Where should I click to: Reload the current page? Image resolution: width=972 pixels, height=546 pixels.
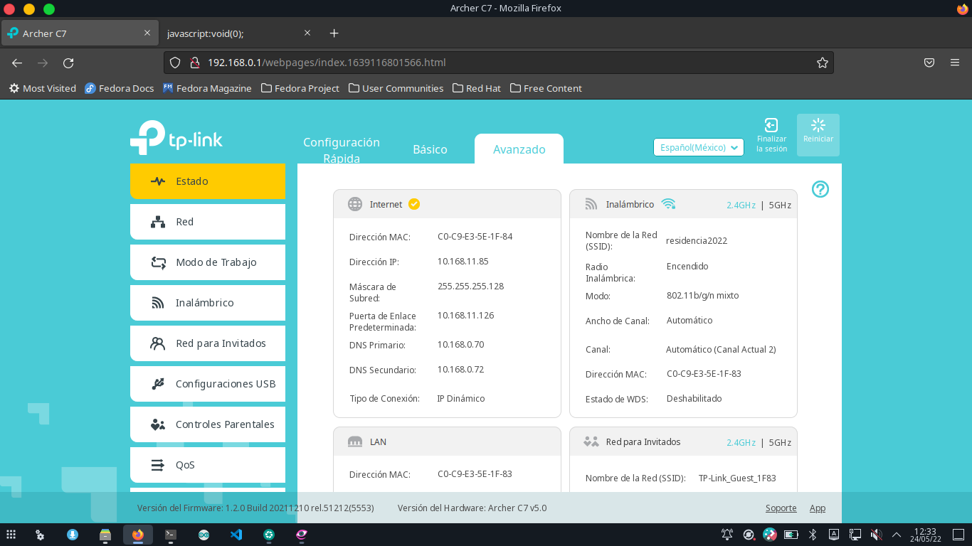coord(68,63)
